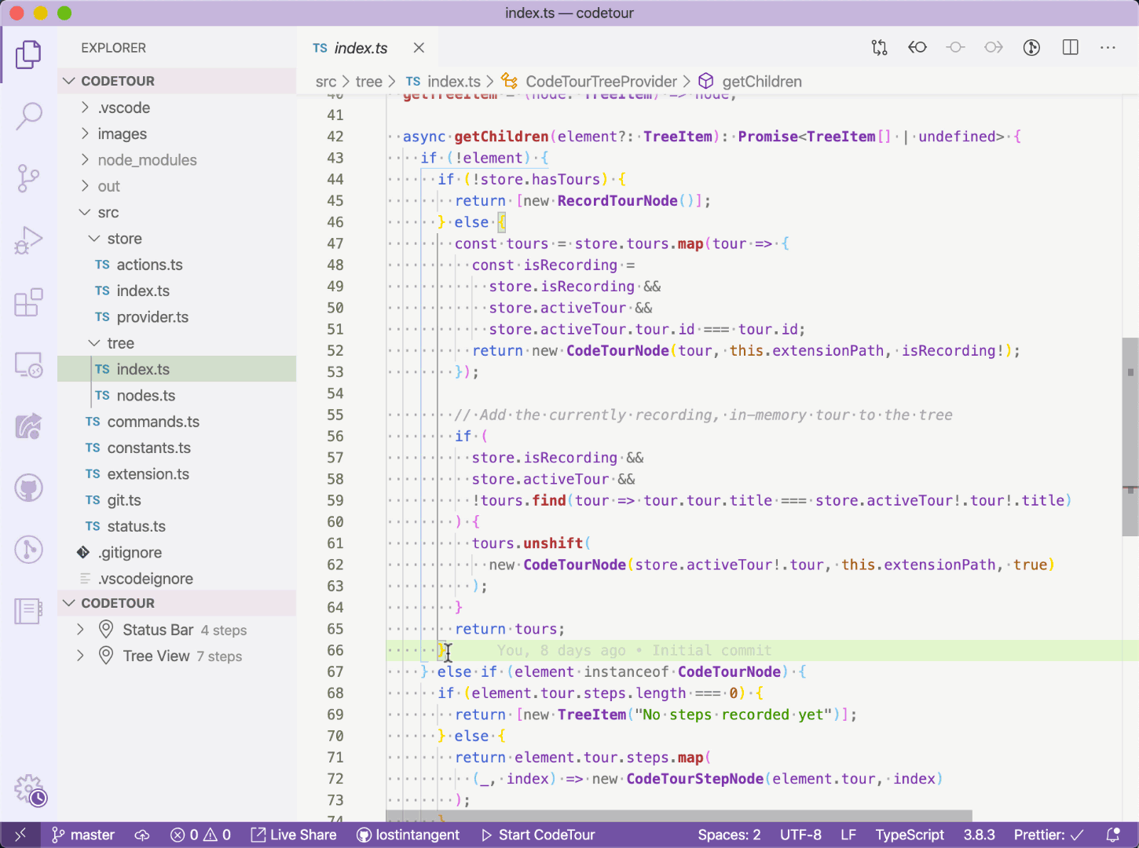Open the Source Control view
Viewport: 1139px width, 848px height.
pos(29,178)
